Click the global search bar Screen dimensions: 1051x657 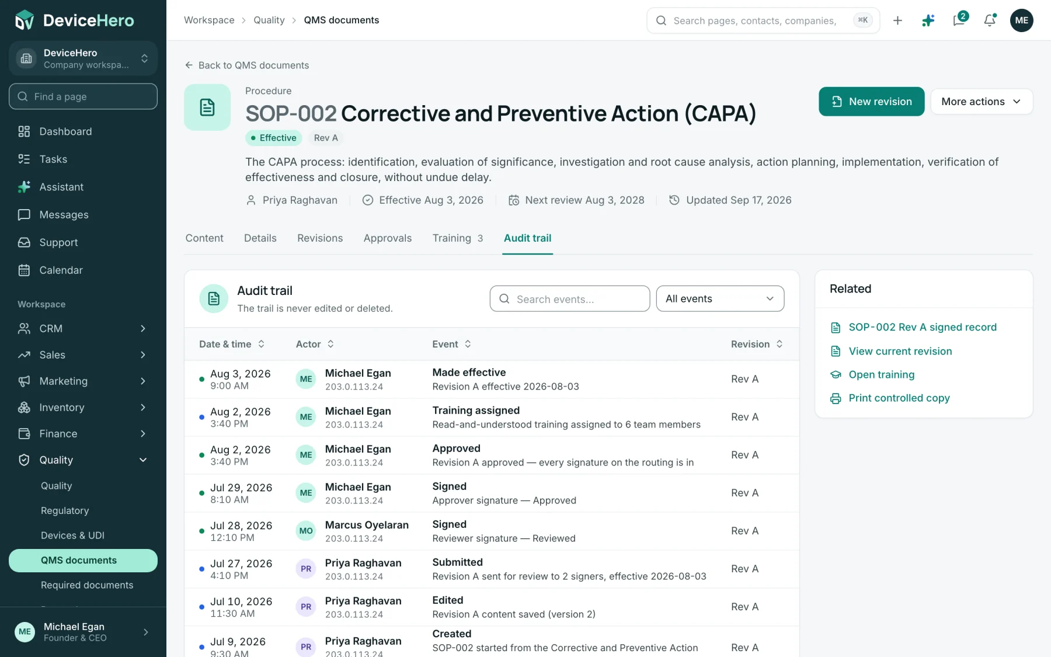(763, 20)
